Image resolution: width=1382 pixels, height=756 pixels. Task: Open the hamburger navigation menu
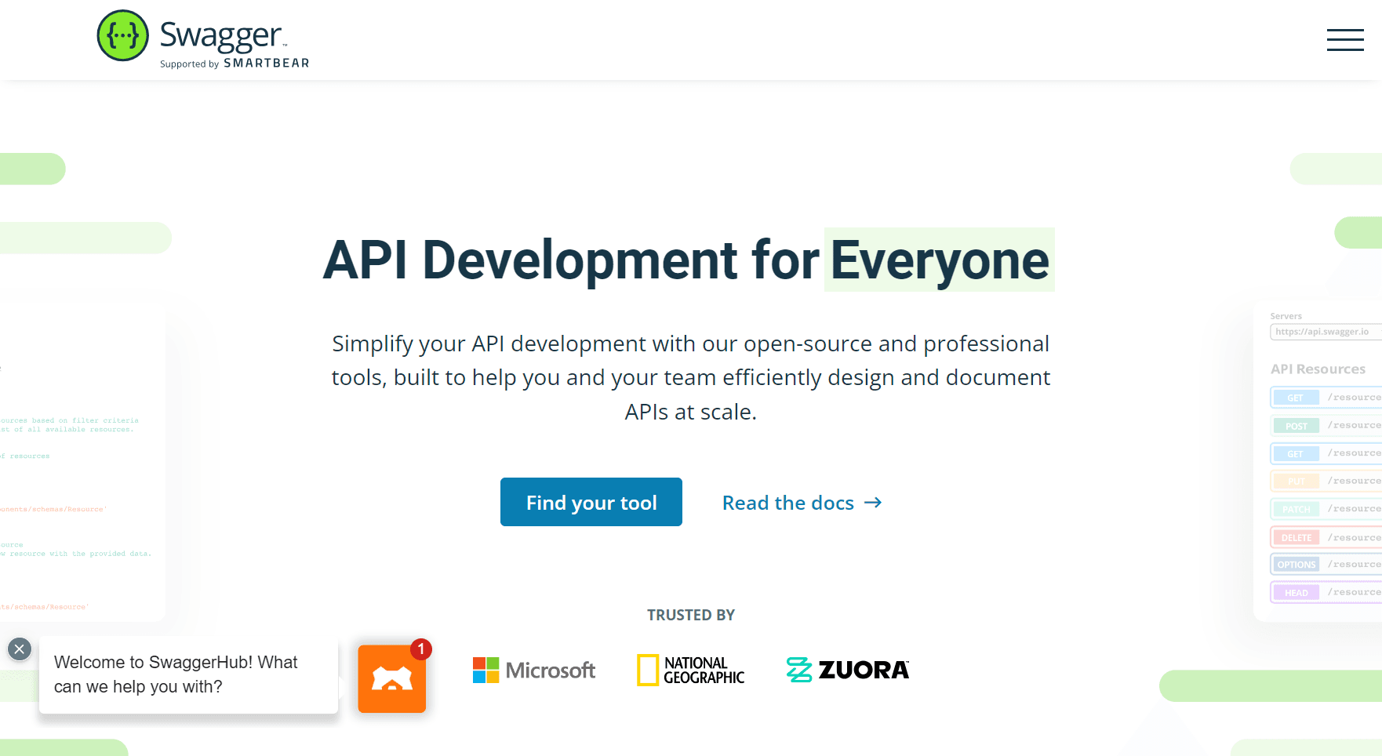point(1345,39)
